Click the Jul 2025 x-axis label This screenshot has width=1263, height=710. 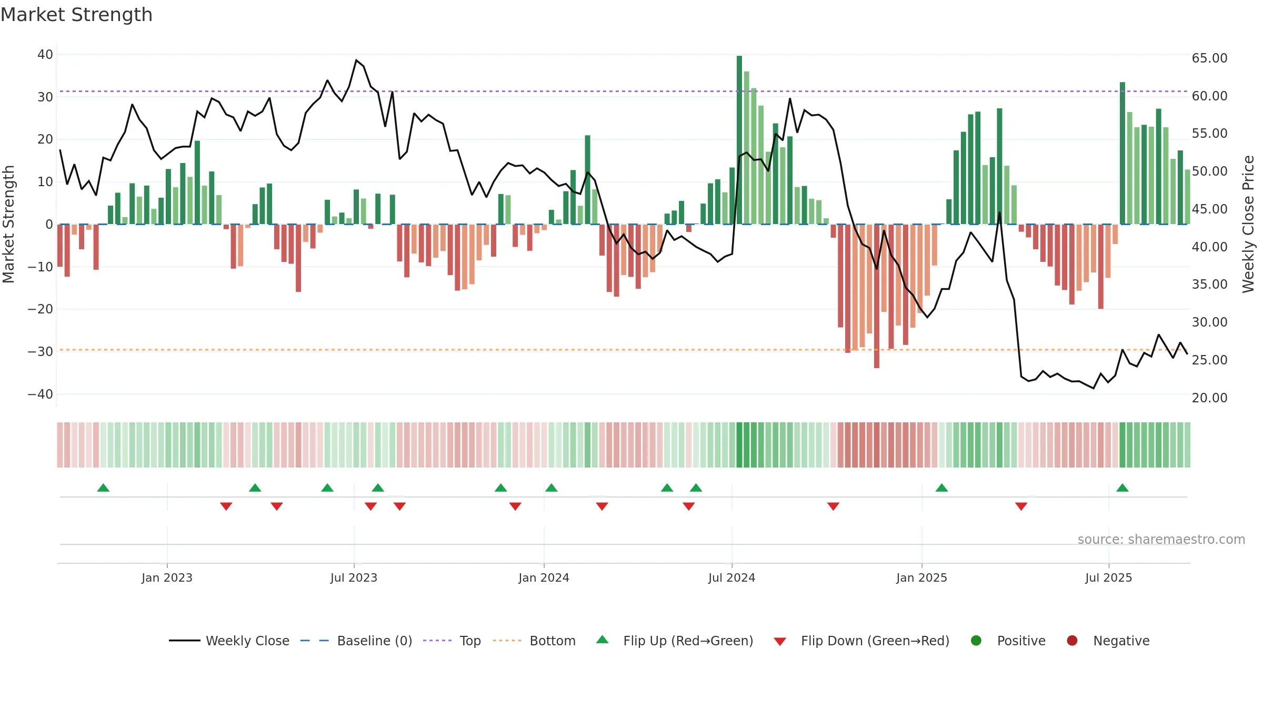pyautogui.click(x=1108, y=577)
